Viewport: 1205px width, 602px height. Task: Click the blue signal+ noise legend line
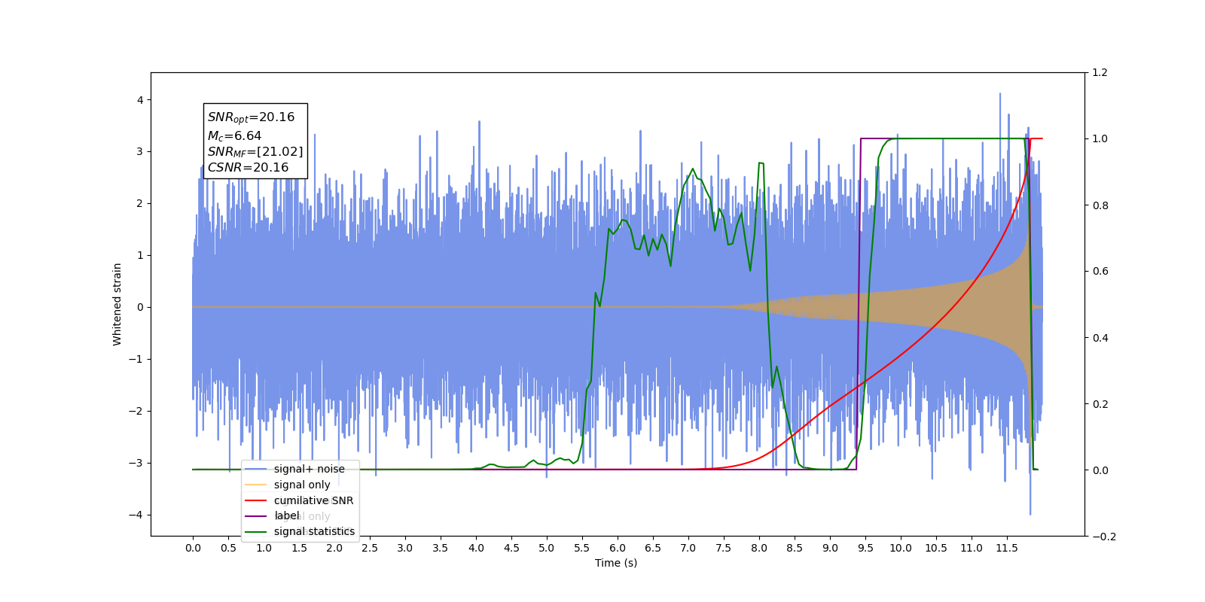point(256,469)
